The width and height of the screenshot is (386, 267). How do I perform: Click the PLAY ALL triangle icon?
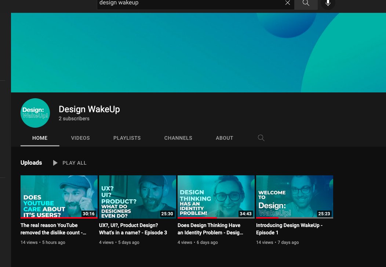coord(55,163)
